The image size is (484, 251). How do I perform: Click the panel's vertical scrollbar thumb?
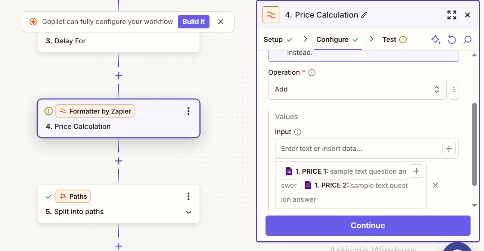pos(474,144)
